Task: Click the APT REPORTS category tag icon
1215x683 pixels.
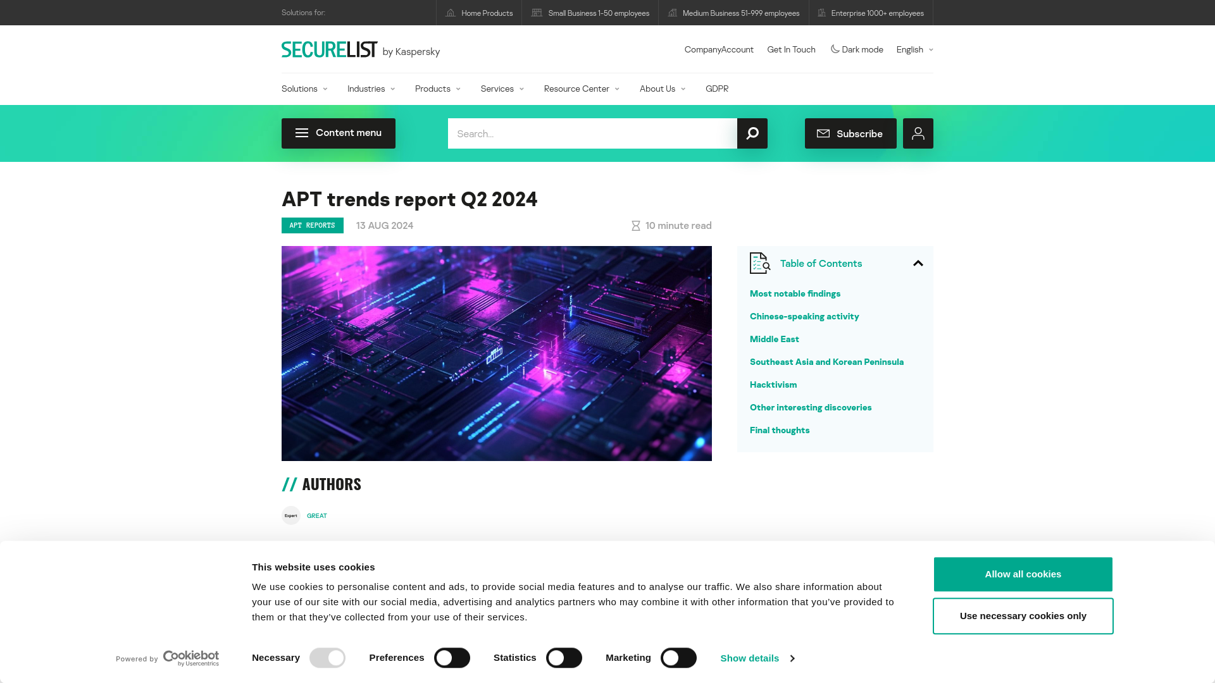Action: [x=312, y=225]
